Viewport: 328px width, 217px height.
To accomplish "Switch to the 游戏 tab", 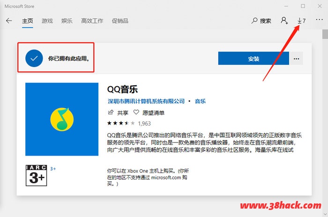I will pos(47,21).
